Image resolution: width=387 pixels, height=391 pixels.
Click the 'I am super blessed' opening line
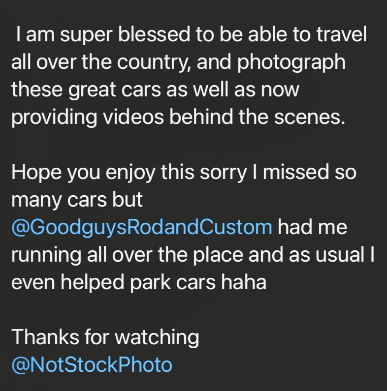pyautogui.click(x=191, y=35)
